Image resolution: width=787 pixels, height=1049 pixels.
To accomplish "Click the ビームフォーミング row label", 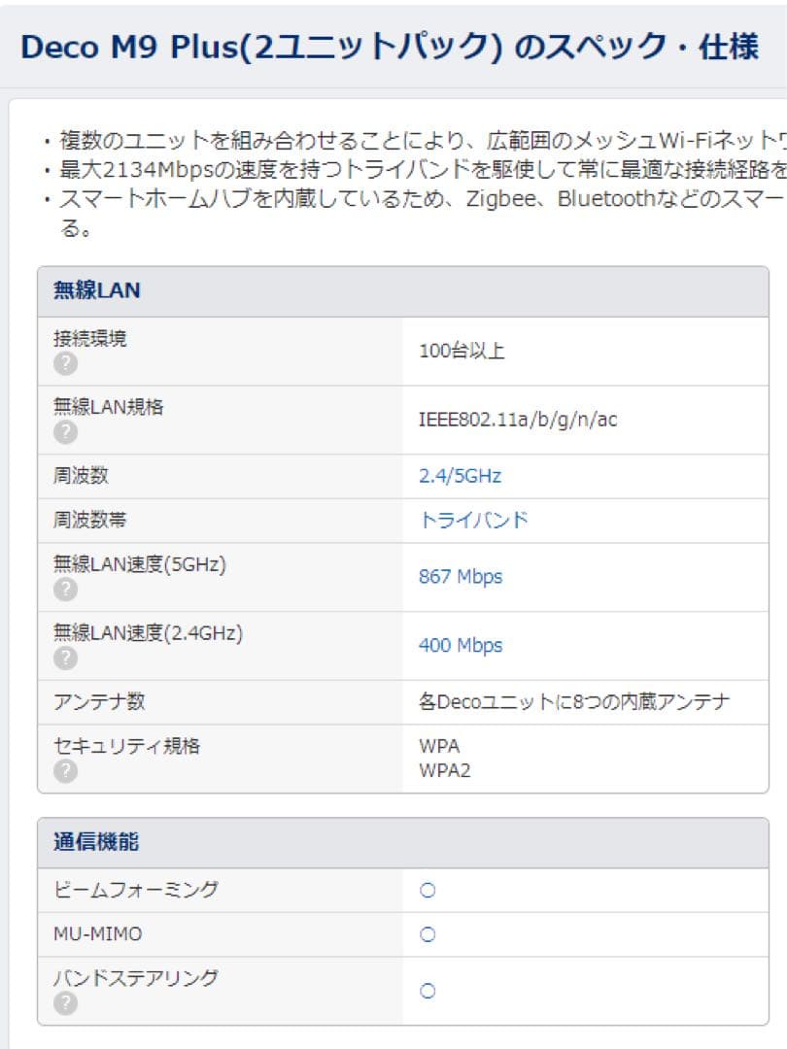I will click(x=136, y=891).
